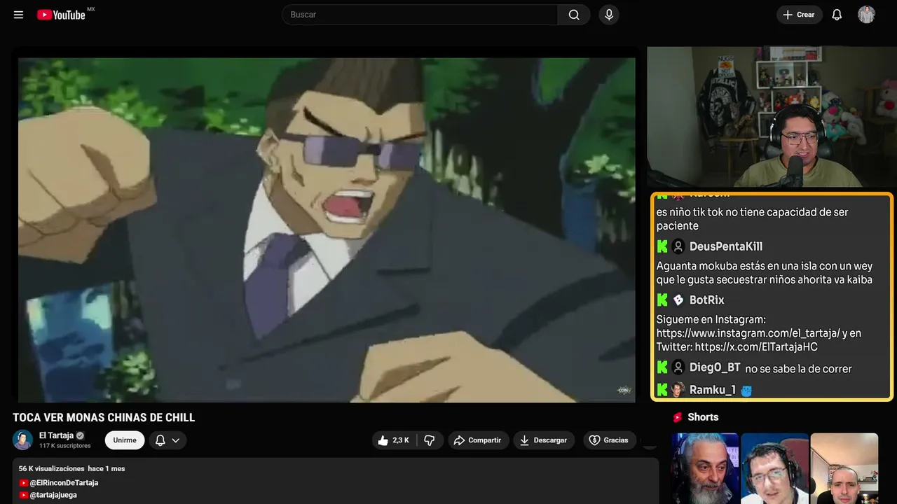Dislike the video with thumbs down
The height and width of the screenshot is (504, 897).
click(430, 440)
